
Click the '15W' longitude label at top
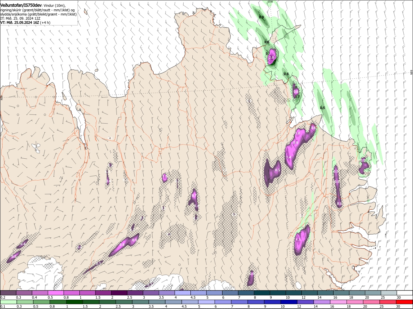point(270,2)
